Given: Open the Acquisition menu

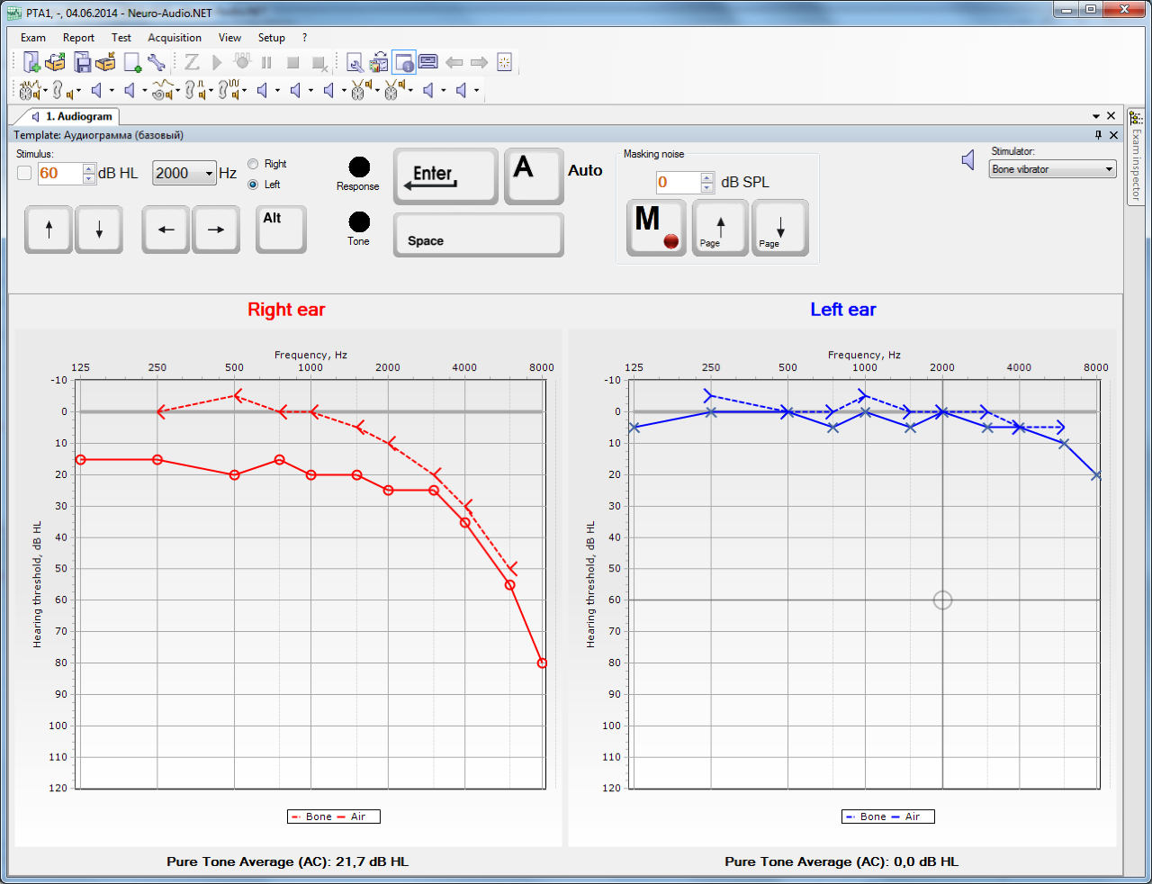Looking at the screenshot, I should (175, 38).
